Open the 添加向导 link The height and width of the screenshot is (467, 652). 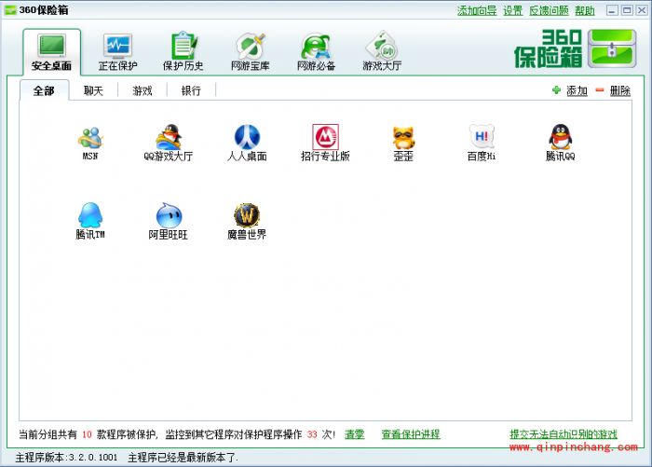[x=477, y=10]
